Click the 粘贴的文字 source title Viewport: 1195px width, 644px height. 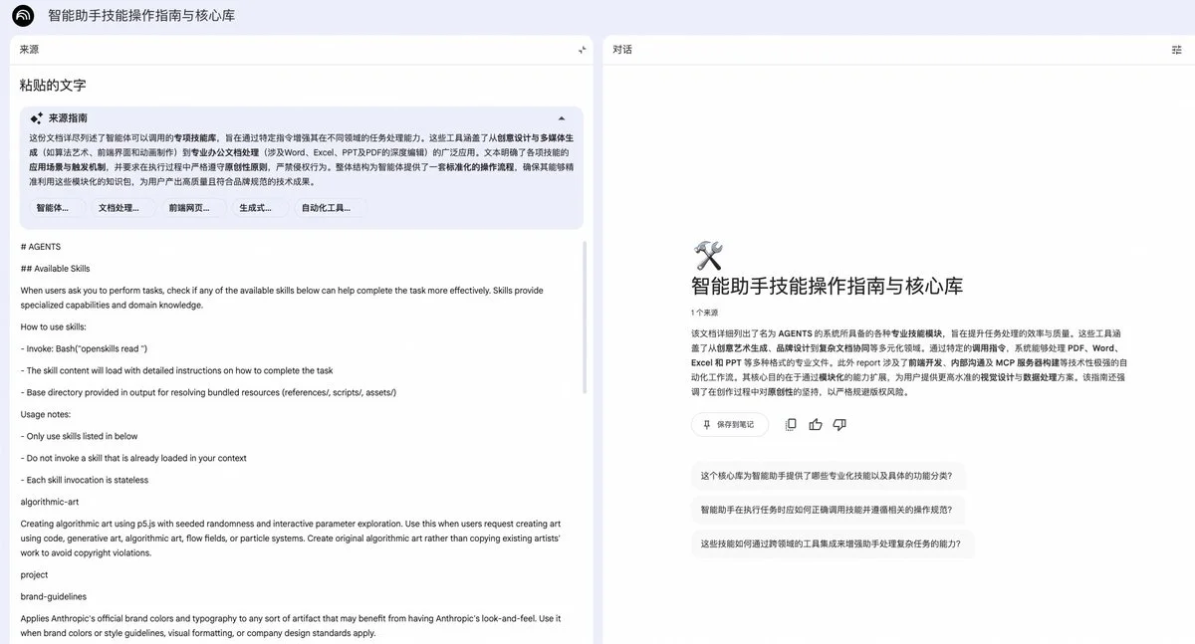click(53, 86)
